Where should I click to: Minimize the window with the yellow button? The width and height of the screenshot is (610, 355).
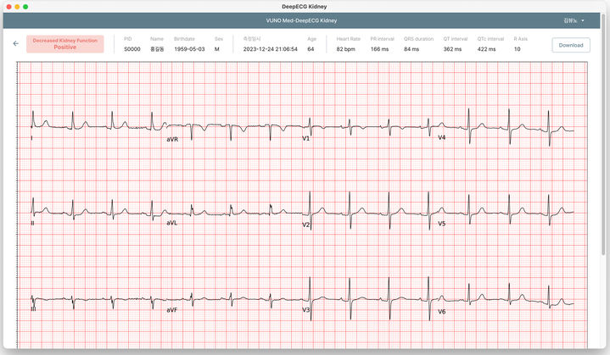[16, 6]
